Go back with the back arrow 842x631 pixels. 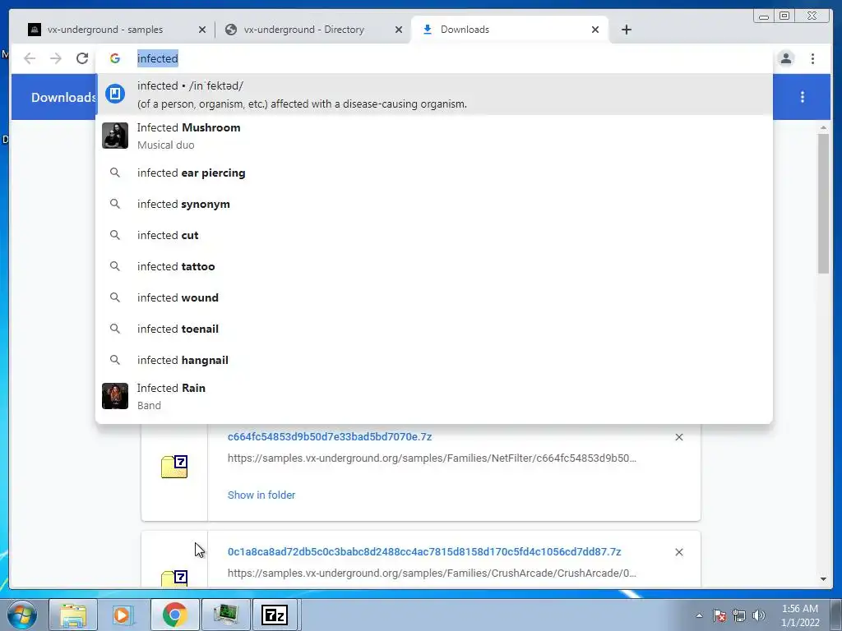point(30,58)
